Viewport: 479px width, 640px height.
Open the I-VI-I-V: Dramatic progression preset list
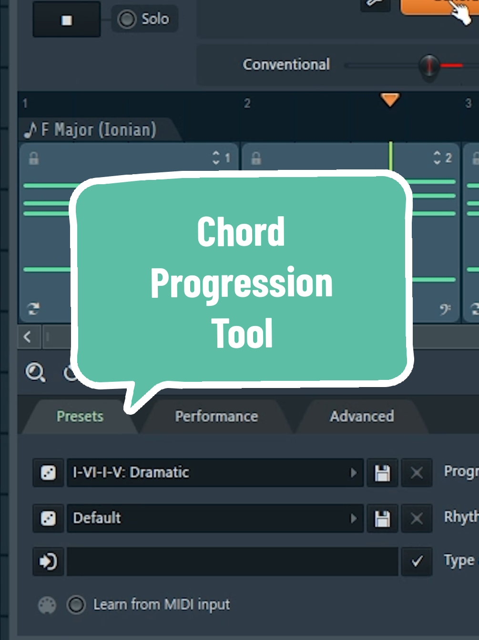point(354,472)
